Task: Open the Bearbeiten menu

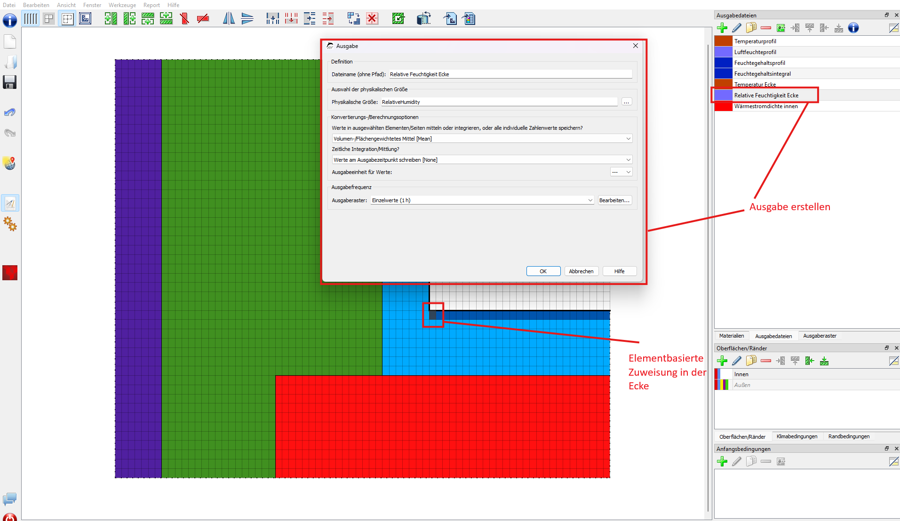Action: 36,5
